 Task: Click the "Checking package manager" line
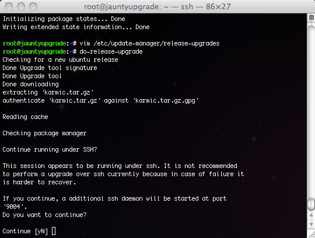point(44,133)
